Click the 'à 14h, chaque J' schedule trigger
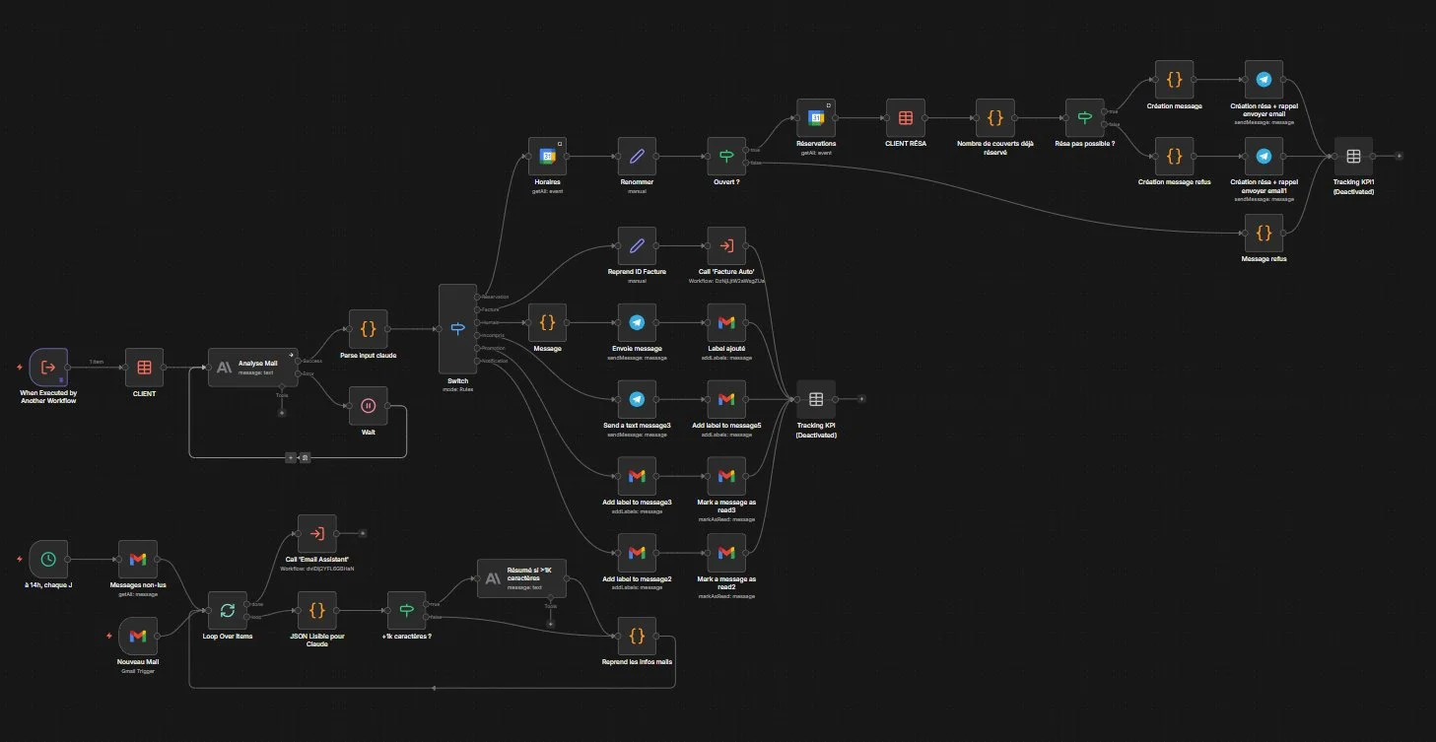Image resolution: width=1436 pixels, height=742 pixels. 47,562
